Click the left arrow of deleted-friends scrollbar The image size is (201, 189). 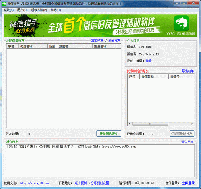tap(129, 124)
